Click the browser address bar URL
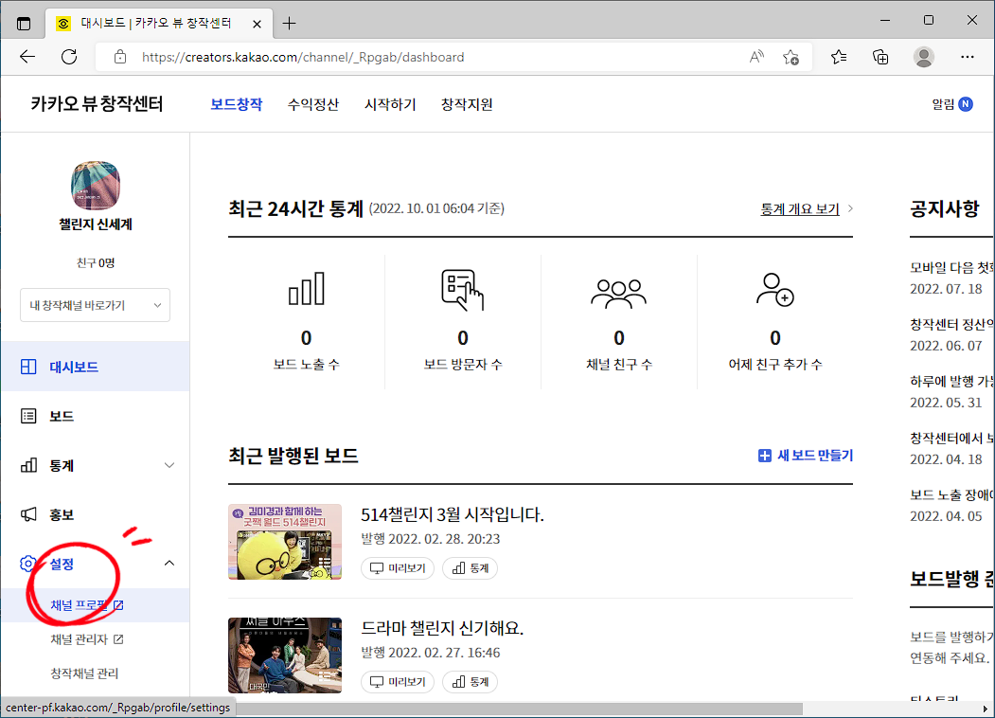The width and height of the screenshot is (995, 718). 303,57
